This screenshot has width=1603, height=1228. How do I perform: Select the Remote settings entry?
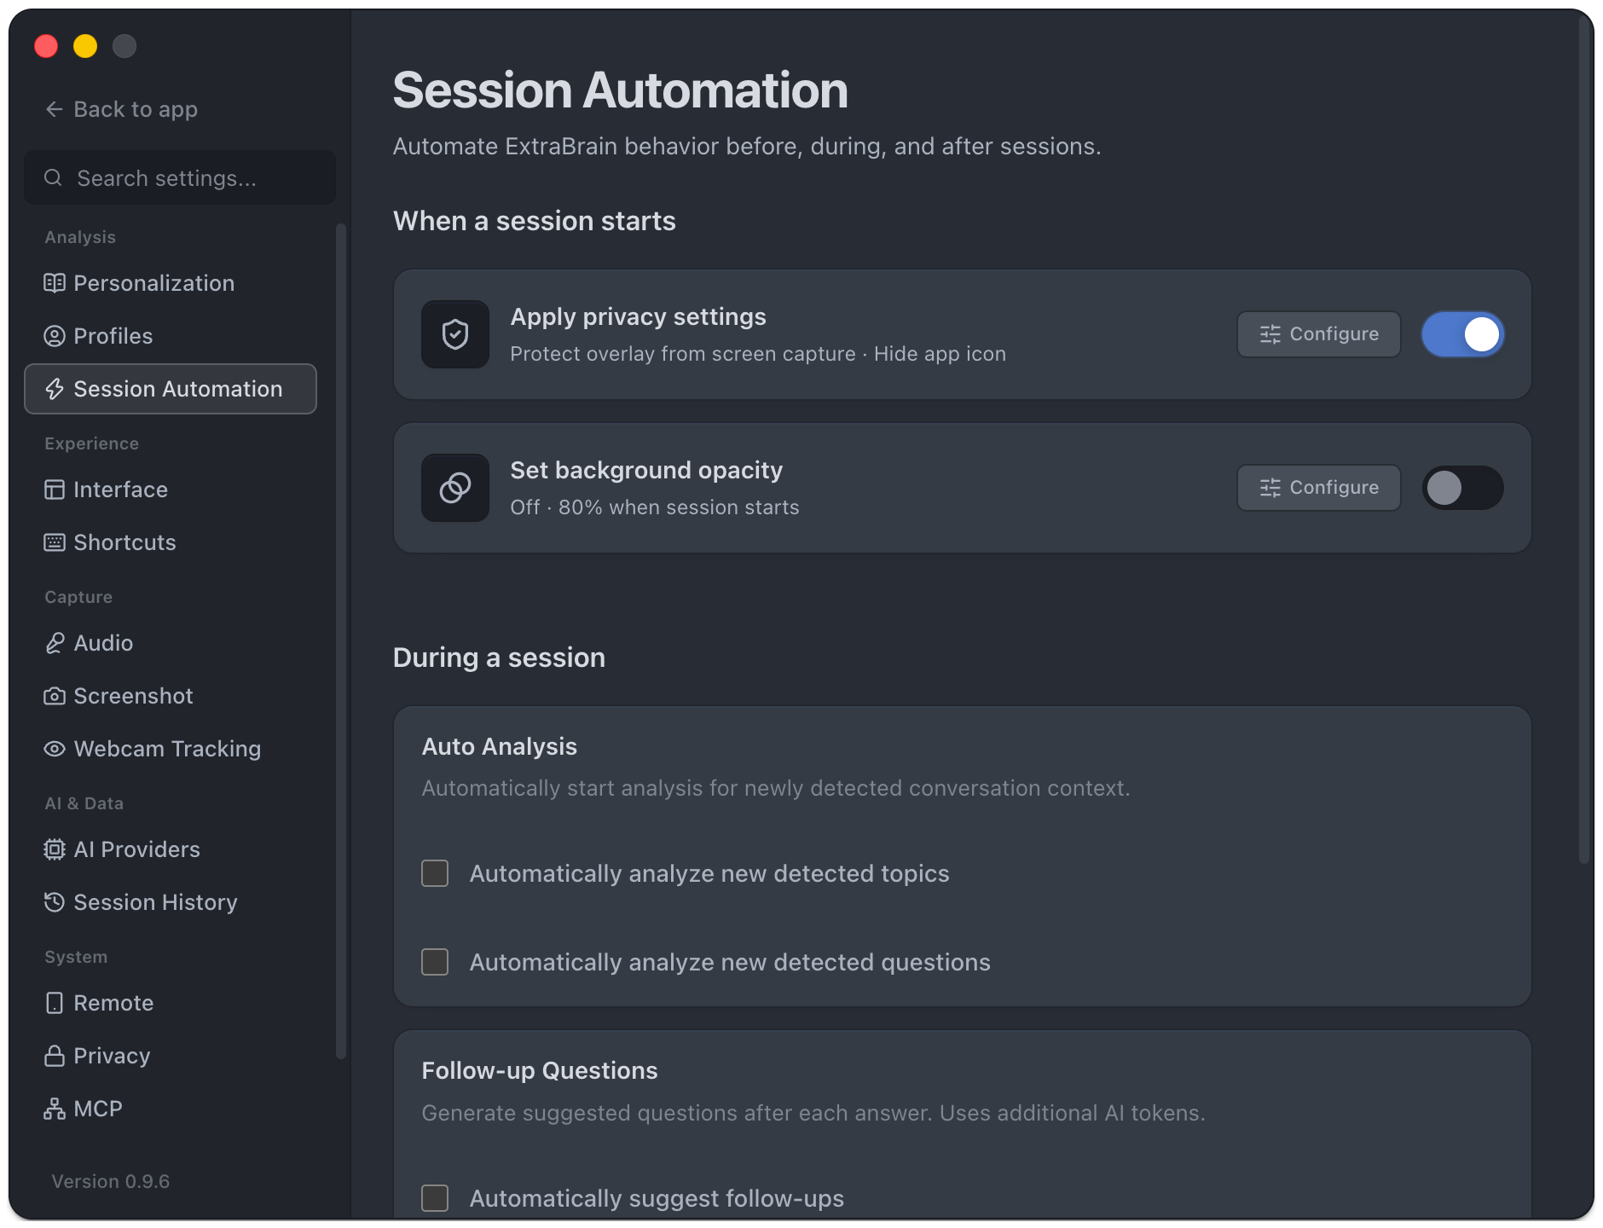(x=171, y=1003)
